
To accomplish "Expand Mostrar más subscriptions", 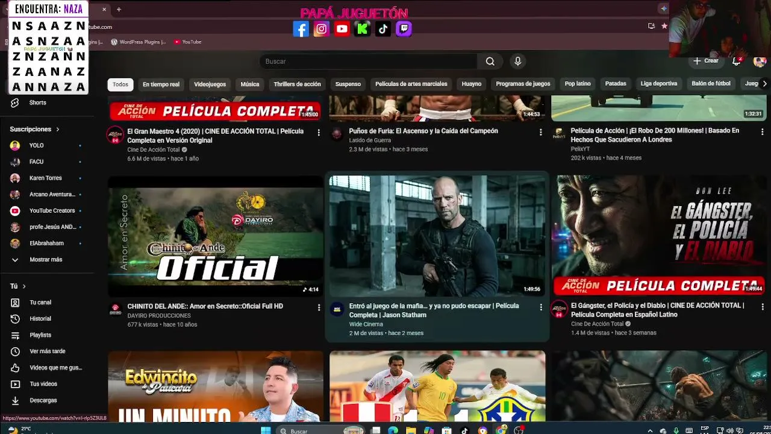I will [46, 260].
